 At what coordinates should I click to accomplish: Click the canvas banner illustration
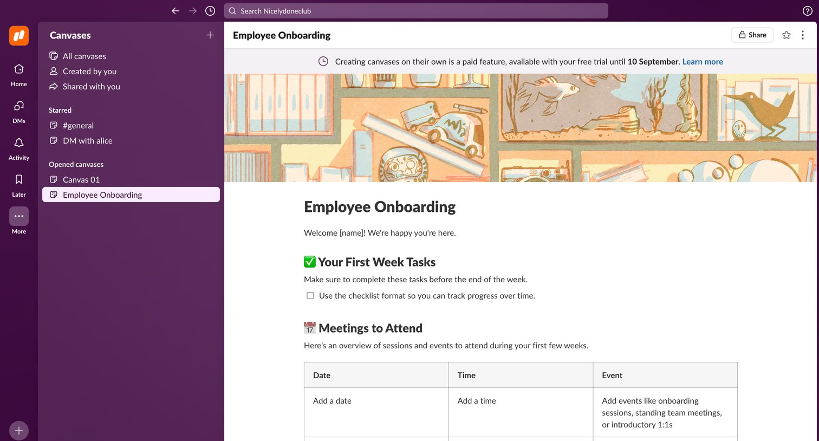[521, 128]
